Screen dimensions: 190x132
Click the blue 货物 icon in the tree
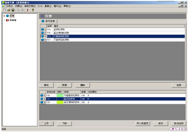pyautogui.click(x=7, y=16)
